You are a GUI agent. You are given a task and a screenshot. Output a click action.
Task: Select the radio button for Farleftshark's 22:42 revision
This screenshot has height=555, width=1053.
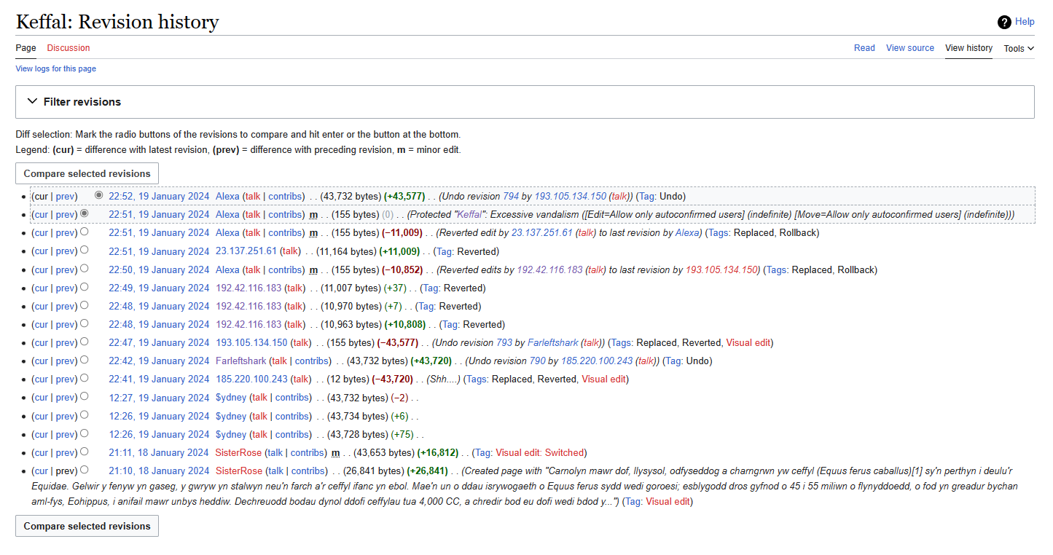(85, 360)
